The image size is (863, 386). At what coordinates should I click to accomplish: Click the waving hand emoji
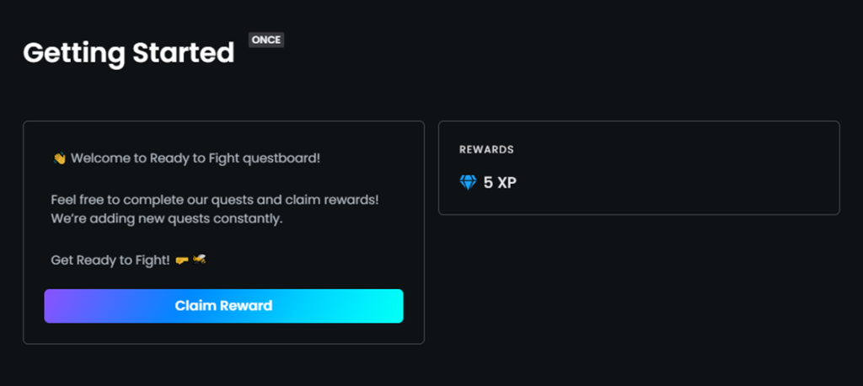[59, 158]
